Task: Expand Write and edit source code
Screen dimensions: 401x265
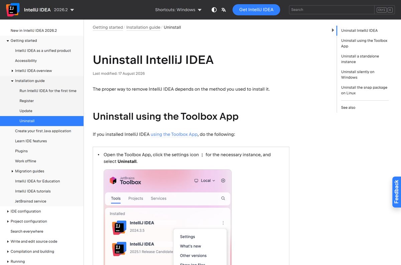Action: [x=8, y=241]
